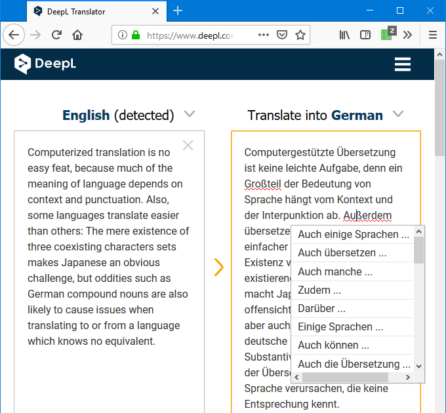
Task: Choose suggestion 'Auch übersetzen ...'
Action: coord(352,252)
